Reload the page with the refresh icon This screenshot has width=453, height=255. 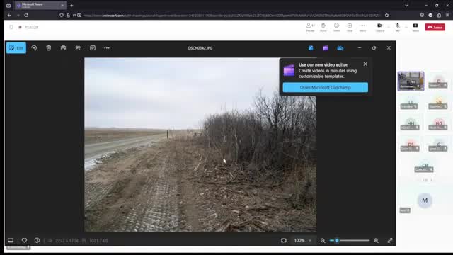(26, 15)
